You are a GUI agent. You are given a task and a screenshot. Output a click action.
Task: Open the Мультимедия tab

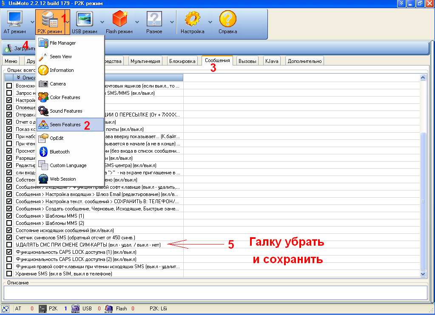click(145, 61)
